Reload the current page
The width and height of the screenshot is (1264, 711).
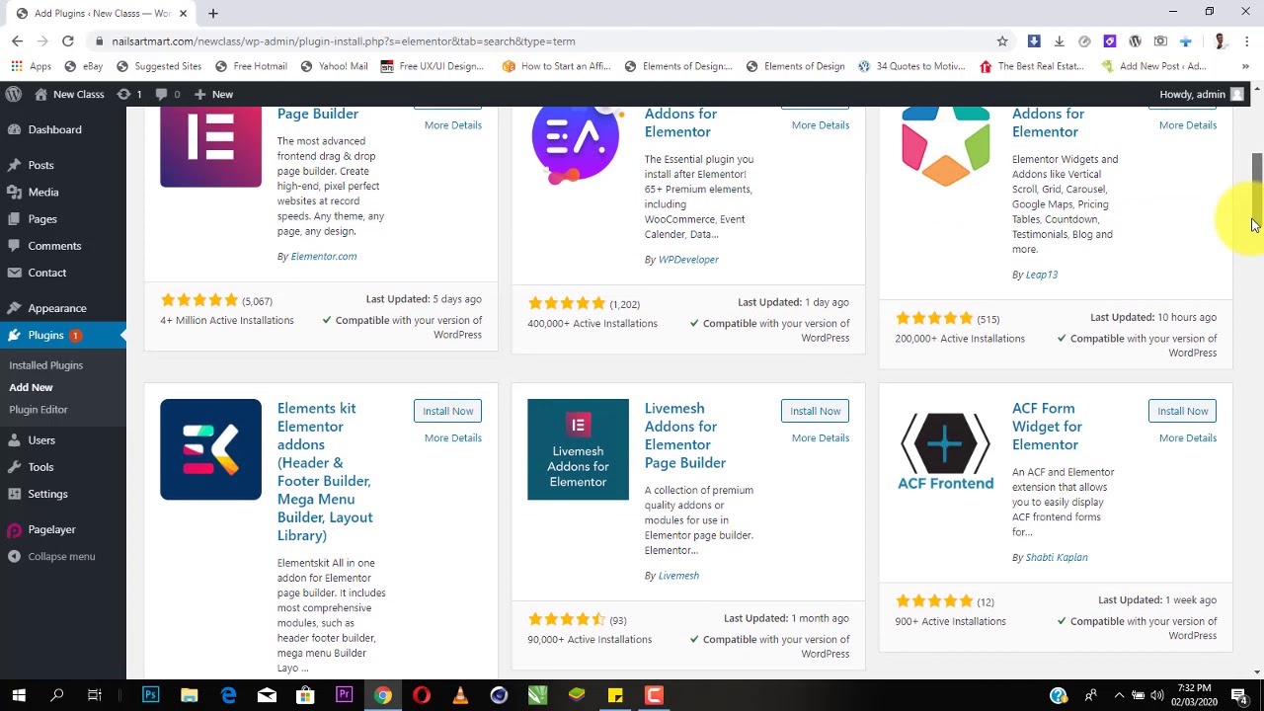point(67,40)
